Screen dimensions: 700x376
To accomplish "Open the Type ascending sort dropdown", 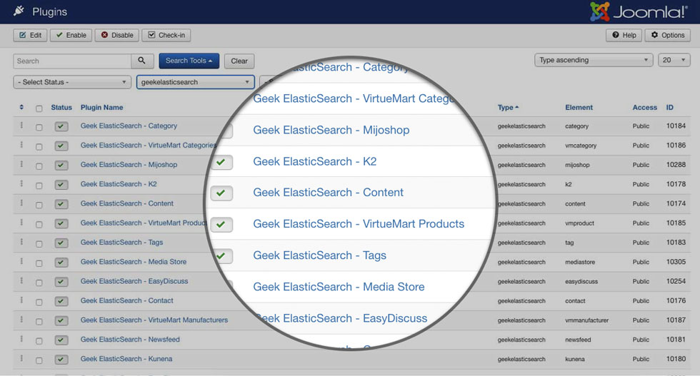I will (x=594, y=60).
